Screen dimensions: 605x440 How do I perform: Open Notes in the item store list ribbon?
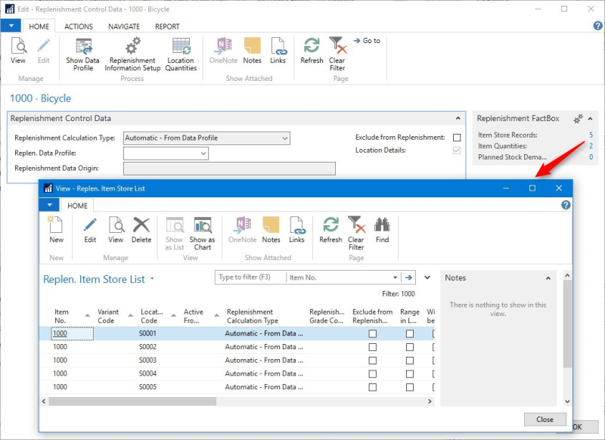pos(271,228)
